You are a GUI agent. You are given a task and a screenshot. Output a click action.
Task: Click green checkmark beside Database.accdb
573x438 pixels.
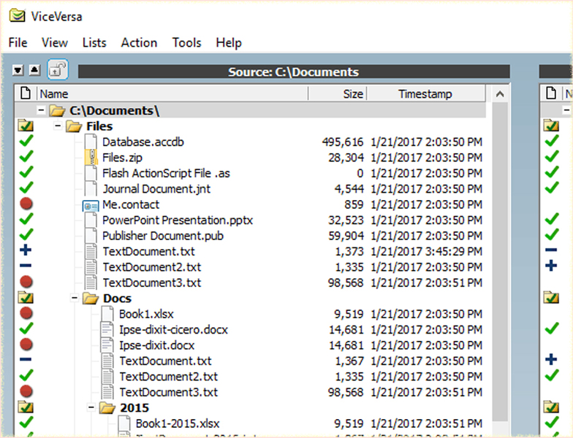26,142
